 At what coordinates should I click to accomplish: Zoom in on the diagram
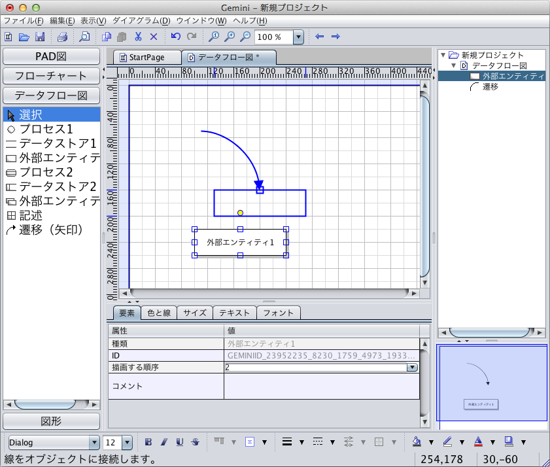[230, 37]
